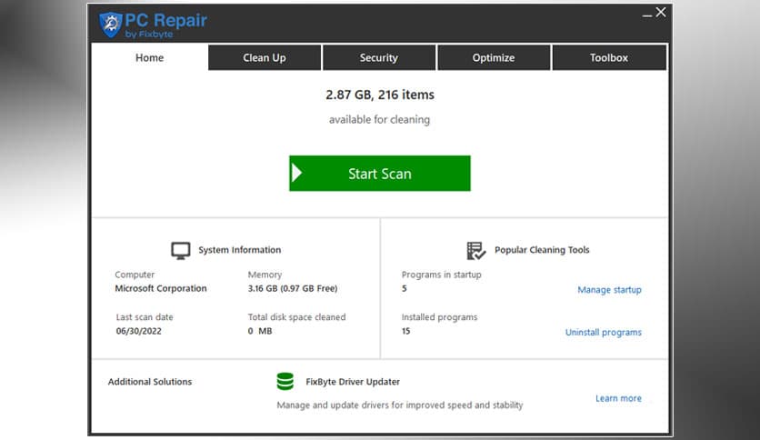Screen dimensions: 760x440
Task: Click the play arrow on Start Scan
Action: click(296, 173)
